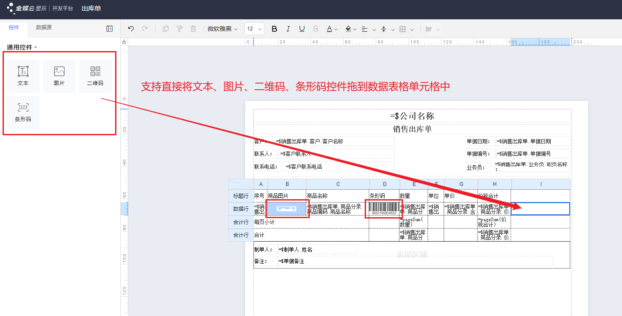Select the =$公司名称 title field
Screen dimensions: 622x316
pyautogui.click(x=412, y=116)
